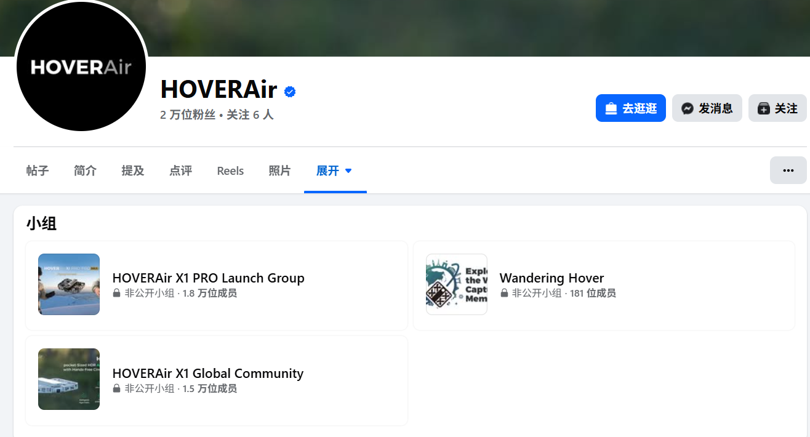Open the 简介 tab
Viewport: 810px width, 437px height.
(85, 171)
